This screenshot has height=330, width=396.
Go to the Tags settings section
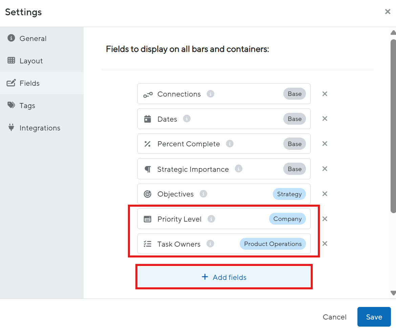[27, 106]
